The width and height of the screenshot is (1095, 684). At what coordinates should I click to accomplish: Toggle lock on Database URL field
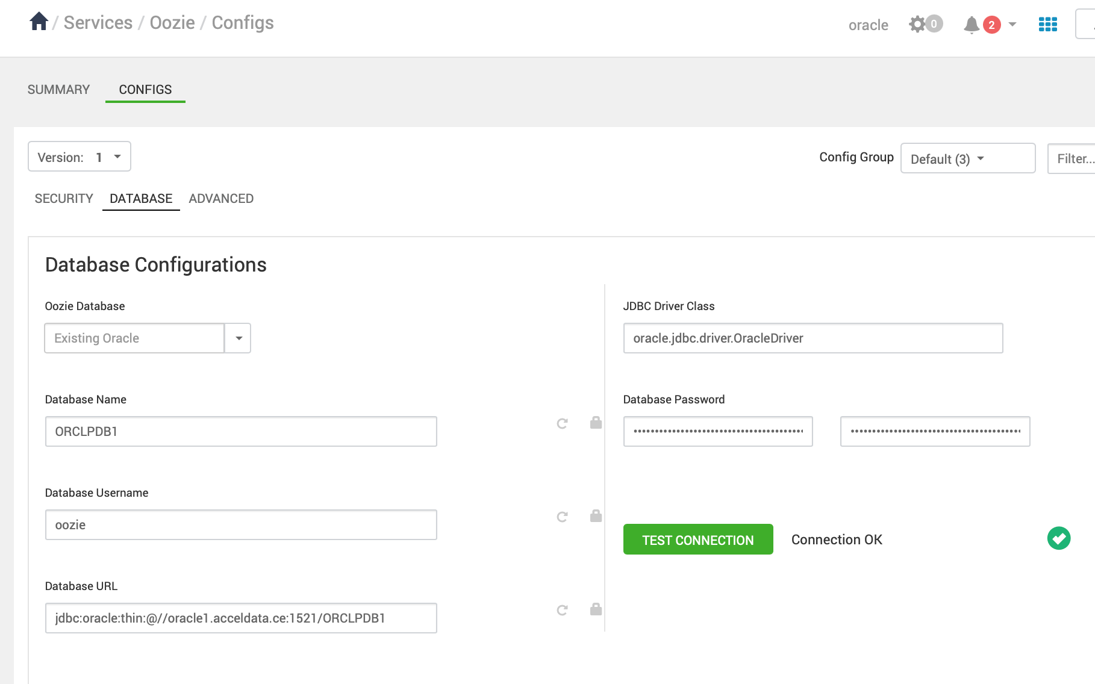pos(596,609)
